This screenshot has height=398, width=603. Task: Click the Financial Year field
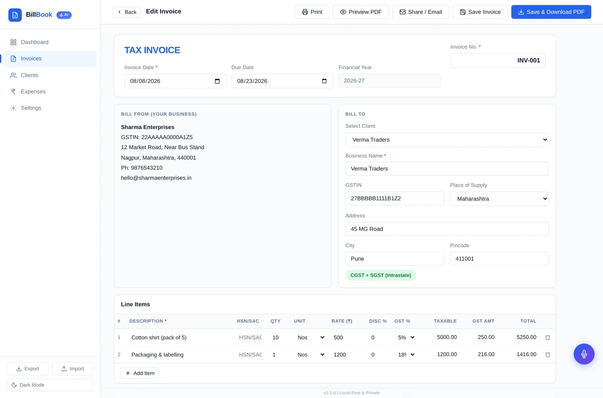point(389,81)
